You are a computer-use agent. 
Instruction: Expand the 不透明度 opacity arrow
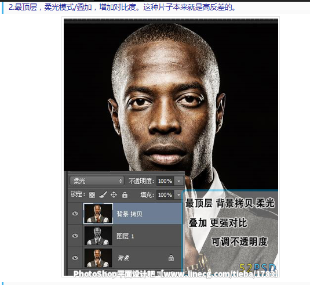click(178, 181)
